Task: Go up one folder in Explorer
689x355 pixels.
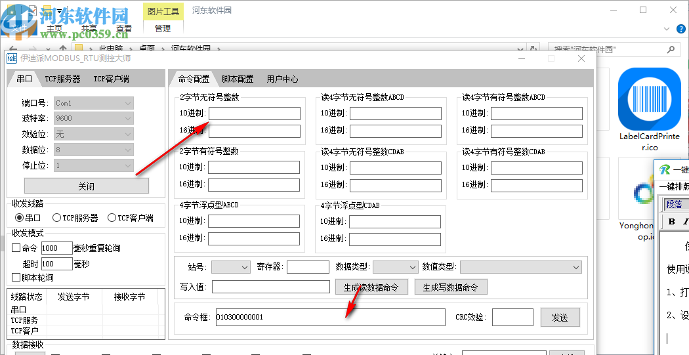Action: (x=63, y=49)
